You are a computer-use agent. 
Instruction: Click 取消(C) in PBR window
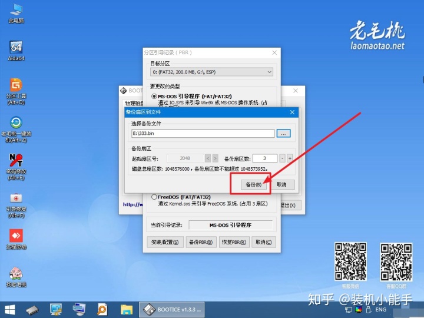(264, 242)
